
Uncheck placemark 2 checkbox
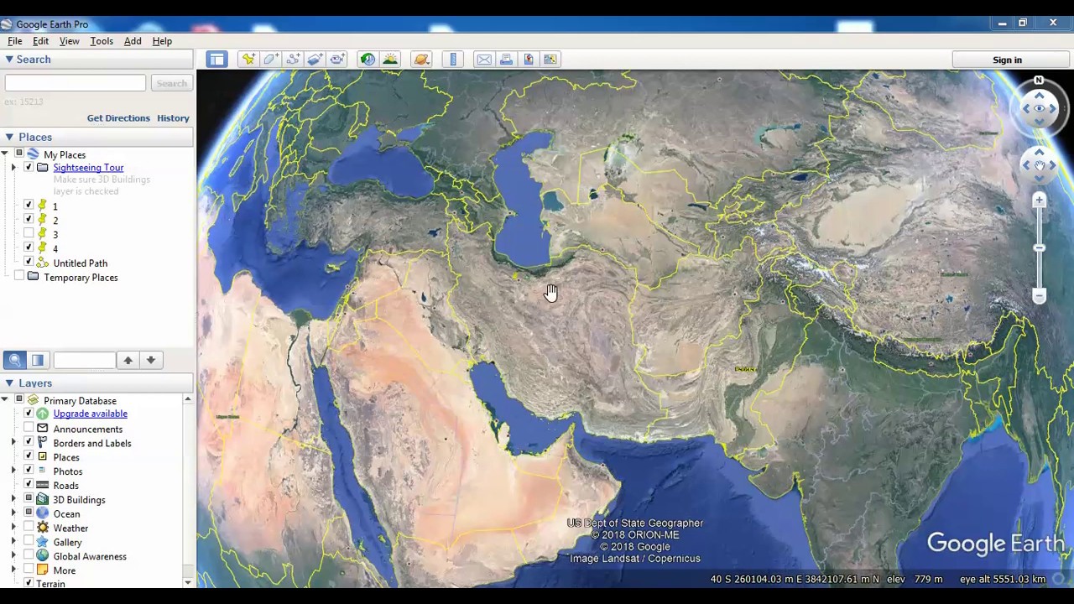tap(29, 220)
